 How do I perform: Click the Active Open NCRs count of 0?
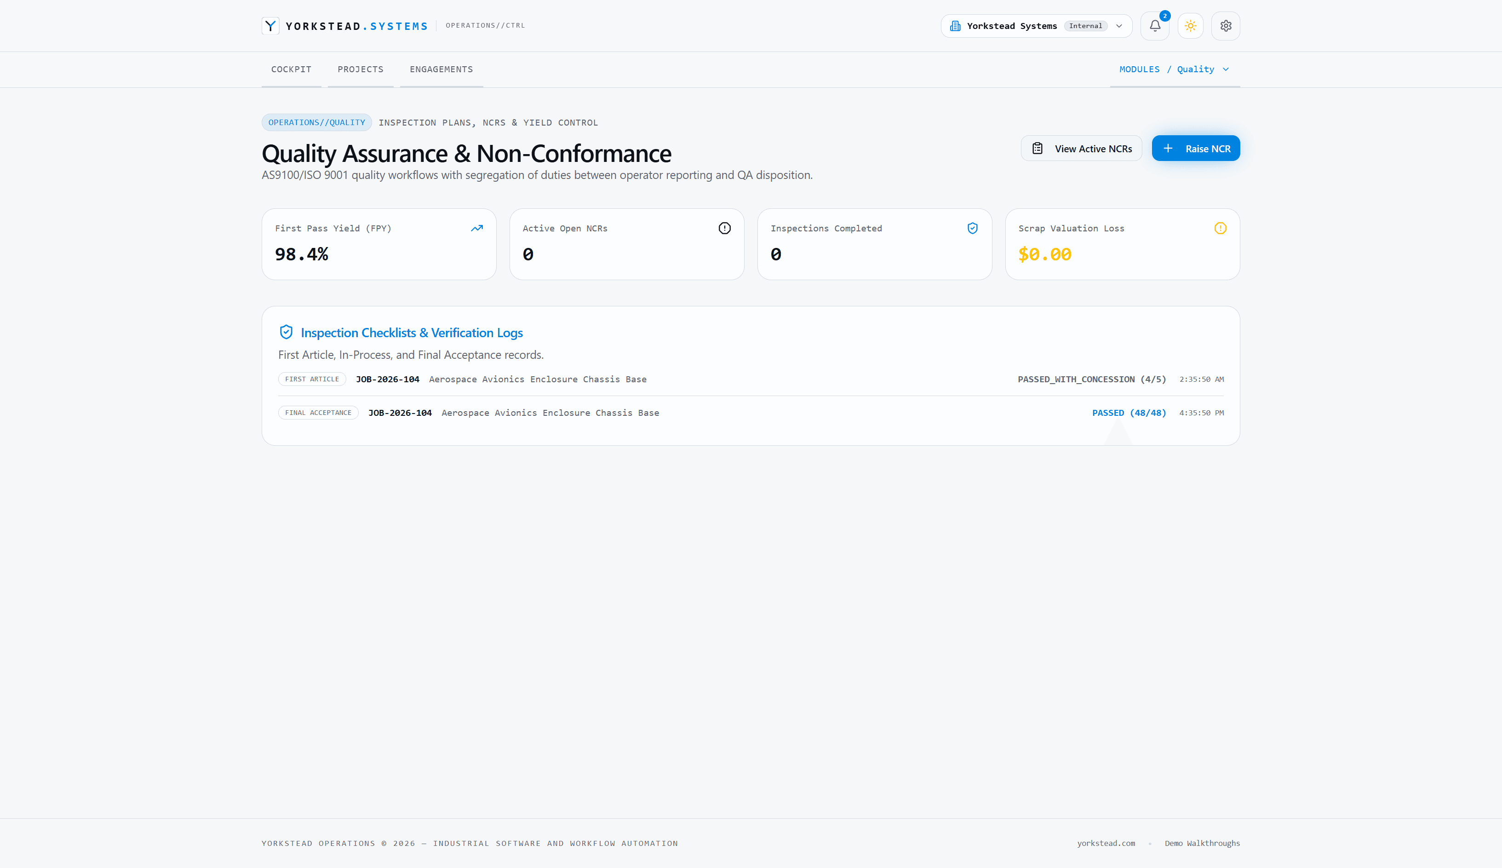coord(528,254)
